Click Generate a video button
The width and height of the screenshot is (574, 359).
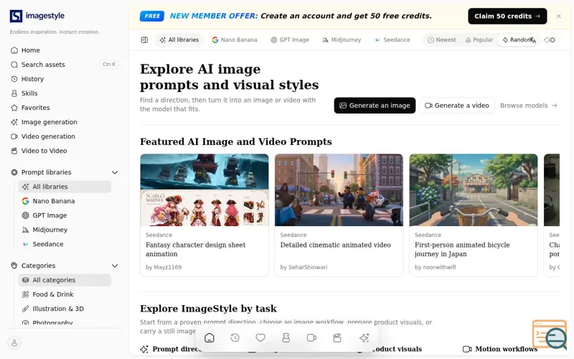point(457,106)
